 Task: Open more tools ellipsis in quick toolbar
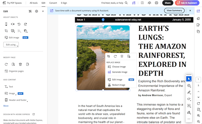tap(189, 119)
